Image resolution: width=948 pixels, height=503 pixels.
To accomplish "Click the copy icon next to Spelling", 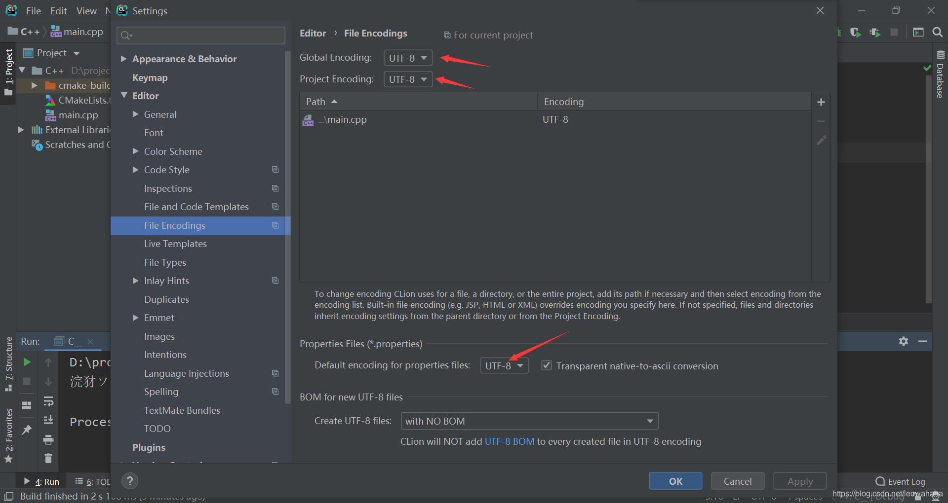I will point(276,392).
